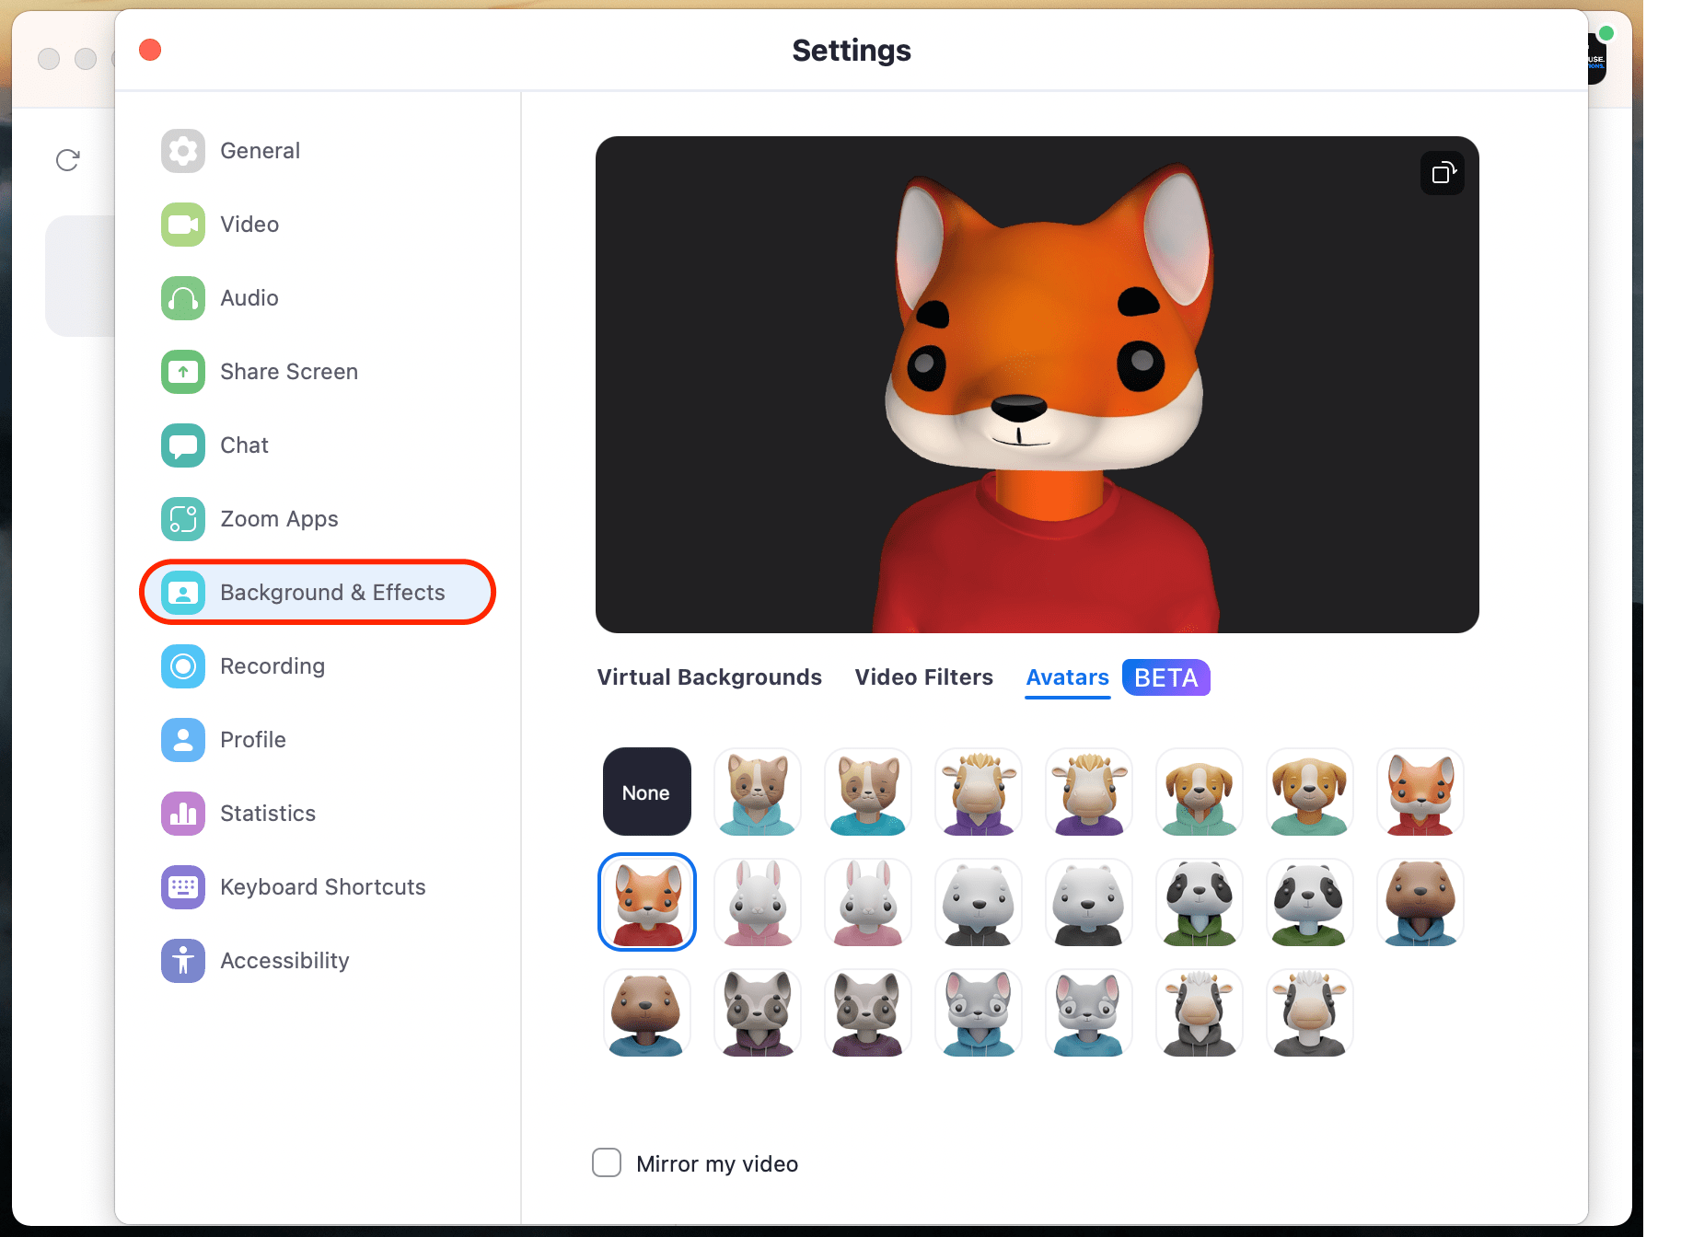Choose the black-and-white cow avatar in gray hoodie
The image size is (1681, 1237).
click(x=1200, y=1012)
